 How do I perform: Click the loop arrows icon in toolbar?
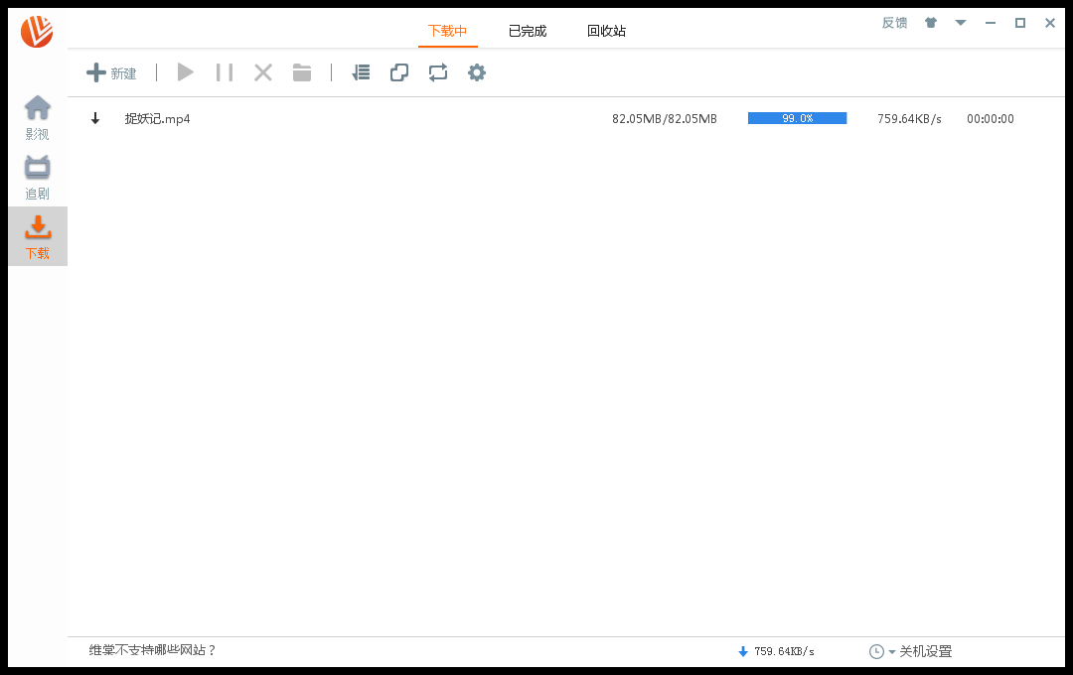438,72
